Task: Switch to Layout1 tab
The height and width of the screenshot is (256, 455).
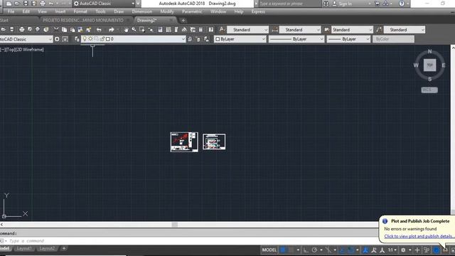Action: click(24, 248)
